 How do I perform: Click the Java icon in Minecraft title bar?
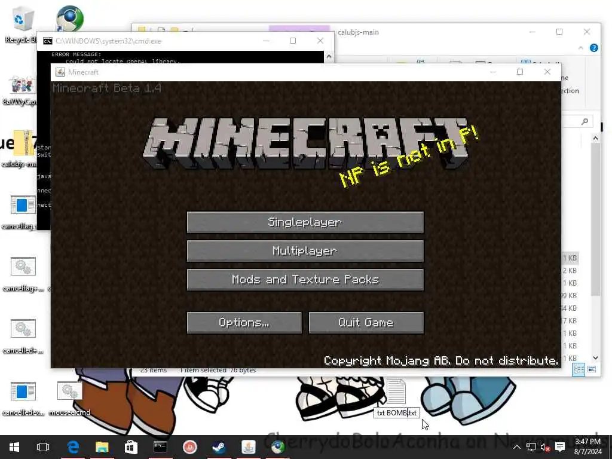60,72
